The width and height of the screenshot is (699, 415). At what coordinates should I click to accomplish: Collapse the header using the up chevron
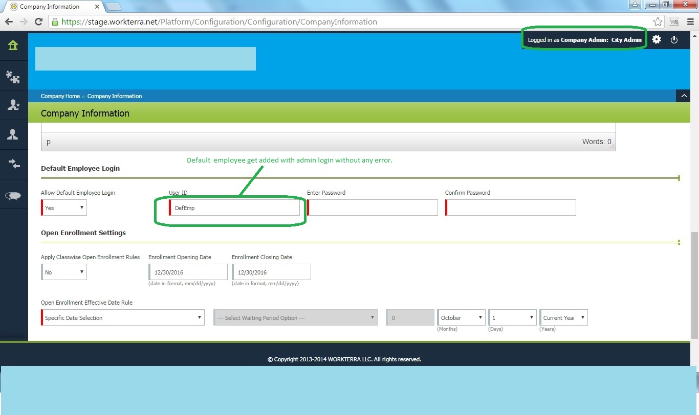click(x=684, y=96)
